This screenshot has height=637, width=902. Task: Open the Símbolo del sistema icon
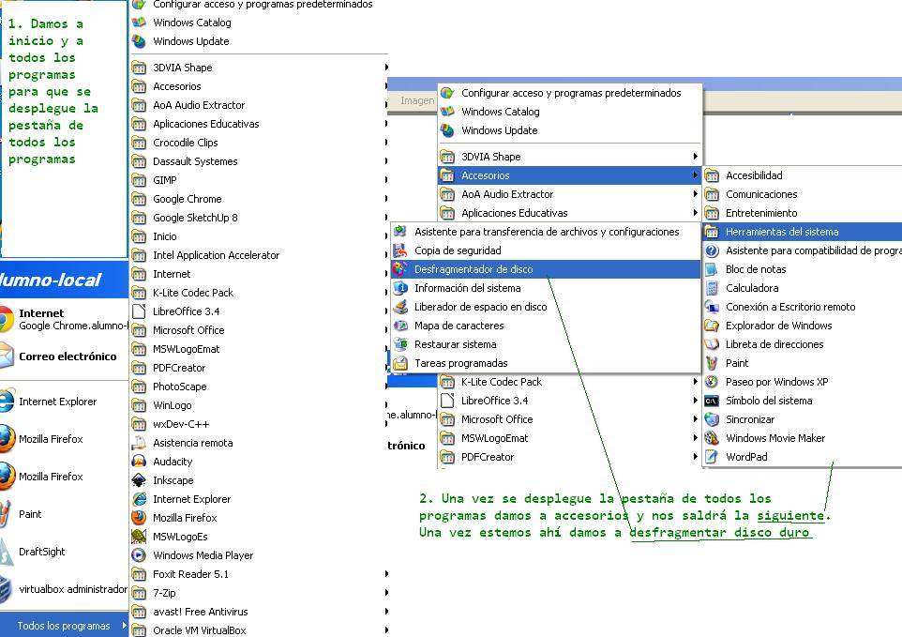coord(712,401)
